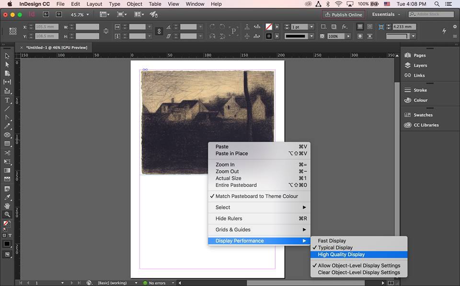Open the opacity 100% flyout arrow
The height and width of the screenshot is (286, 460).
click(348, 36)
